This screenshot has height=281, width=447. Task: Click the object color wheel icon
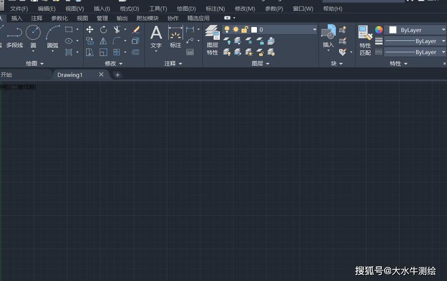pyautogui.click(x=379, y=30)
